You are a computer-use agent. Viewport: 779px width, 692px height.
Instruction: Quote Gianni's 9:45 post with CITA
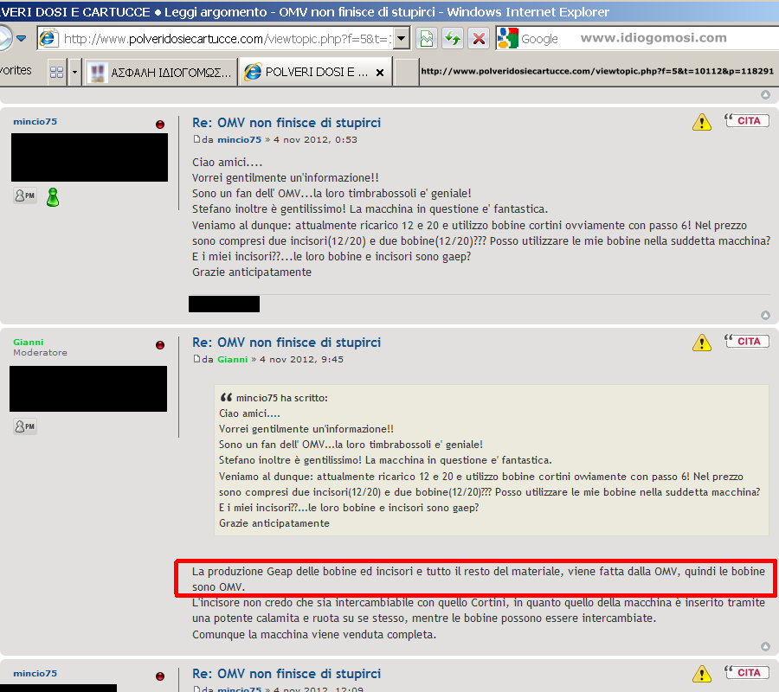coord(746,341)
